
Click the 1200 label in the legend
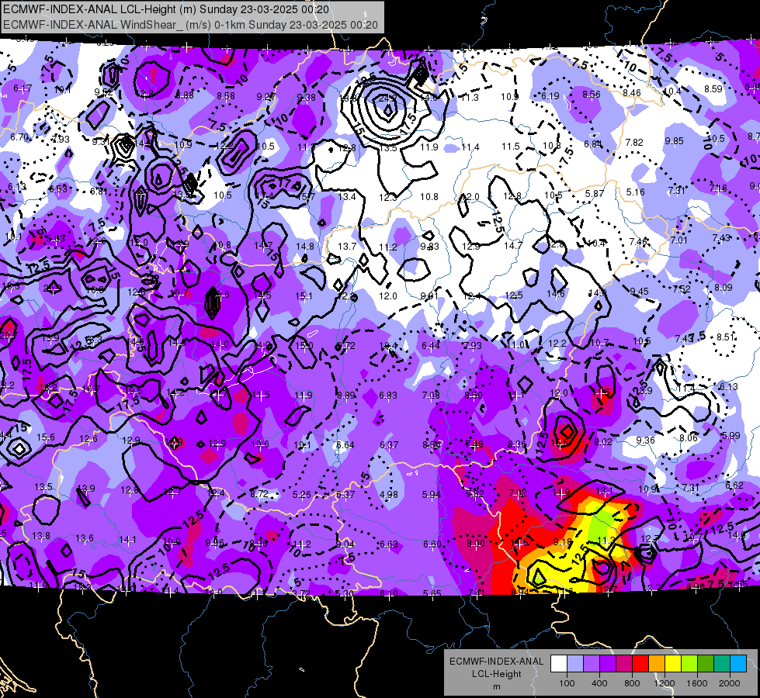click(x=664, y=683)
